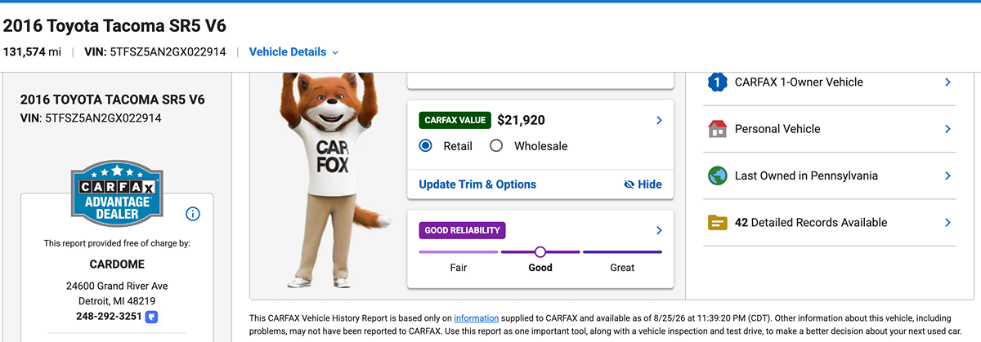Screen dimensions: 981x342
Task: Click the CARFAX 1-Owner Vehicle text
Action: click(799, 82)
